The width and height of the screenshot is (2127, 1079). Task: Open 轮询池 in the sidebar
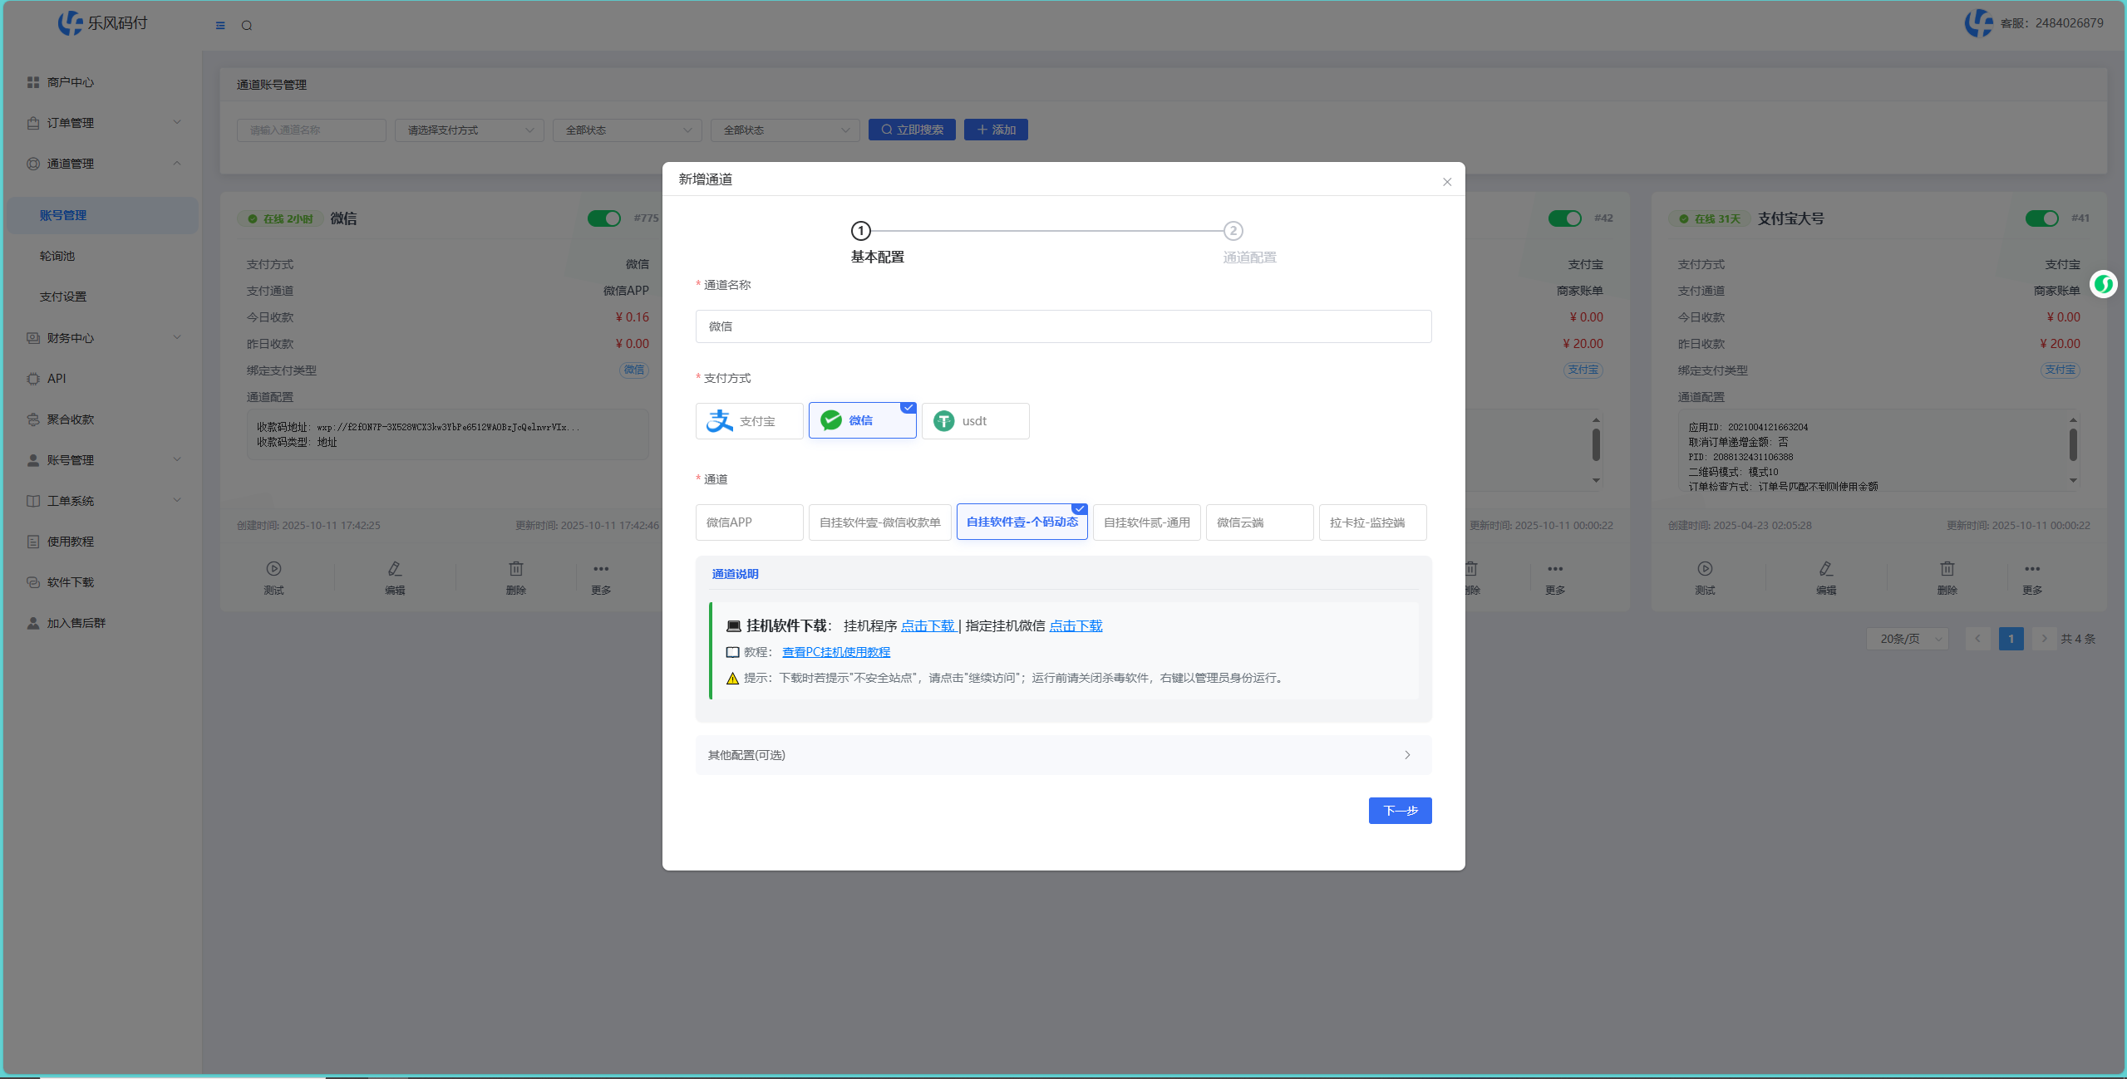57,256
